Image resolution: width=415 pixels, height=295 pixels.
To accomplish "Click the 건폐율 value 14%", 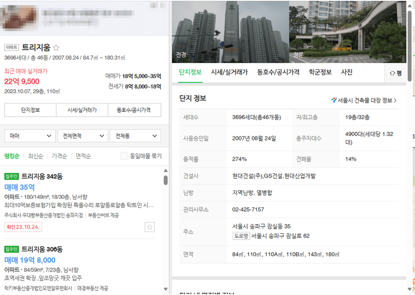I will 351,159.
